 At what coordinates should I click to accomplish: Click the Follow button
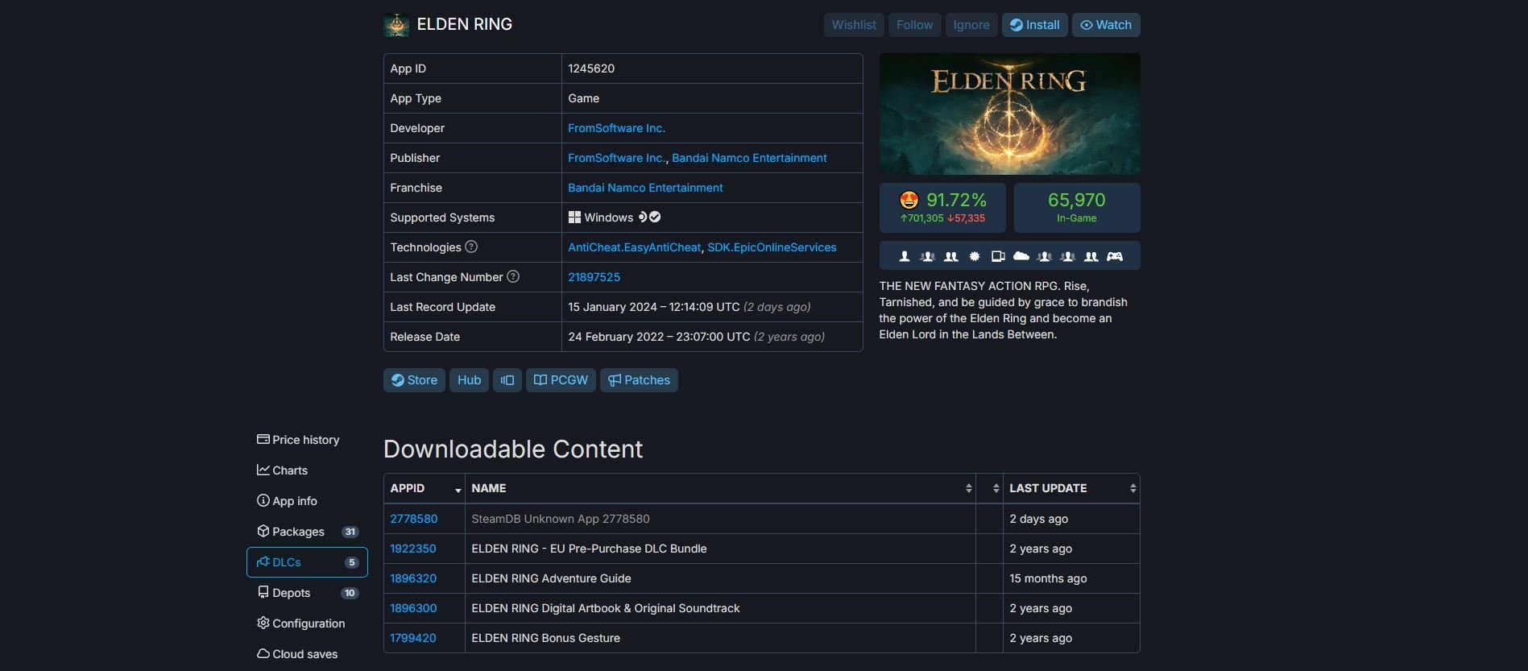[914, 25]
